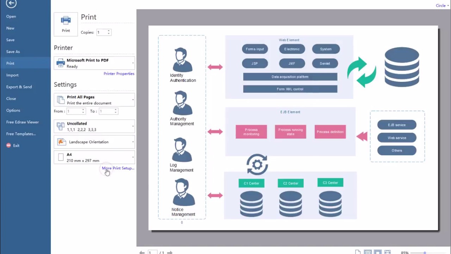Open the Open menu item
The height and width of the screenshot is (254, 451).
[11, 17]
